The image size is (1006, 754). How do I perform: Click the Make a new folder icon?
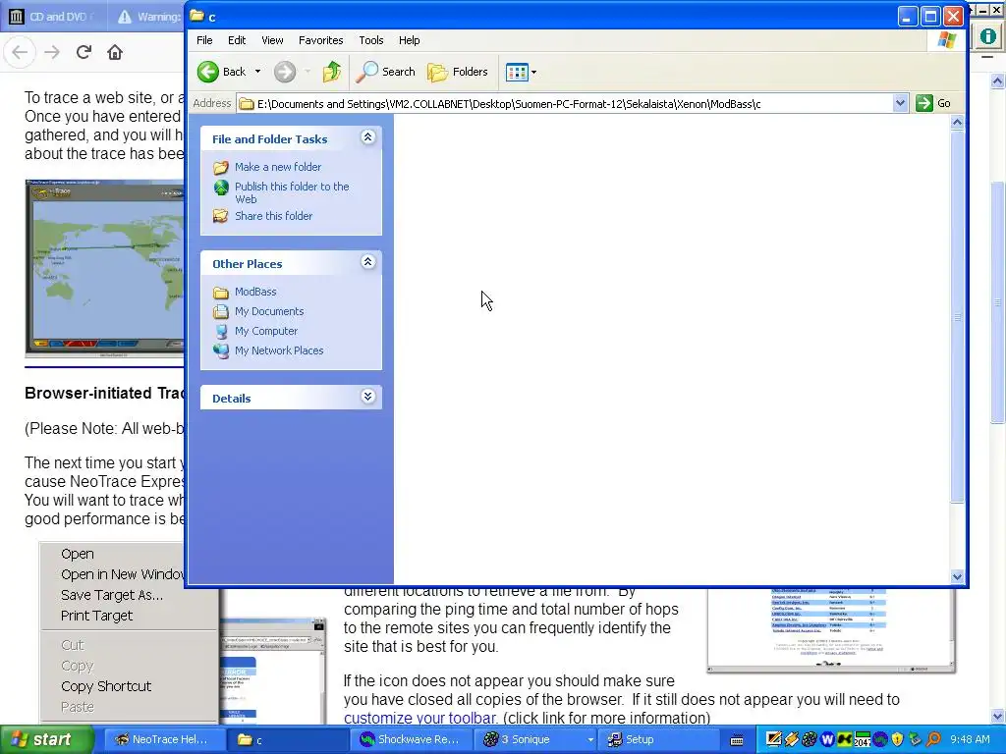coord(221,167)
